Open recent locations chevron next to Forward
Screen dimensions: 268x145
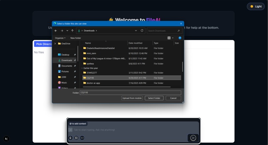click(x=67, y=31)
